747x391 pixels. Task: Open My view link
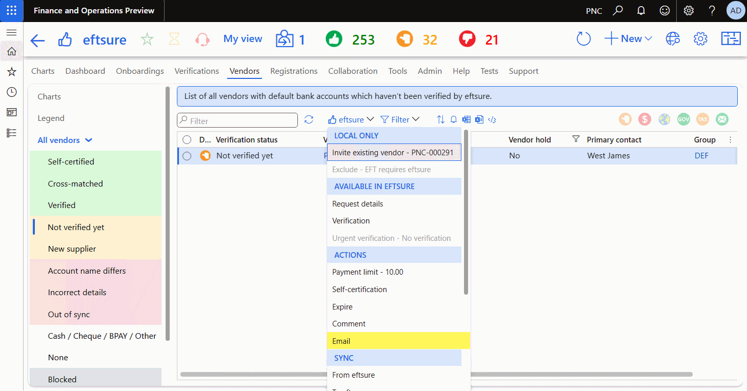point(243,39)
